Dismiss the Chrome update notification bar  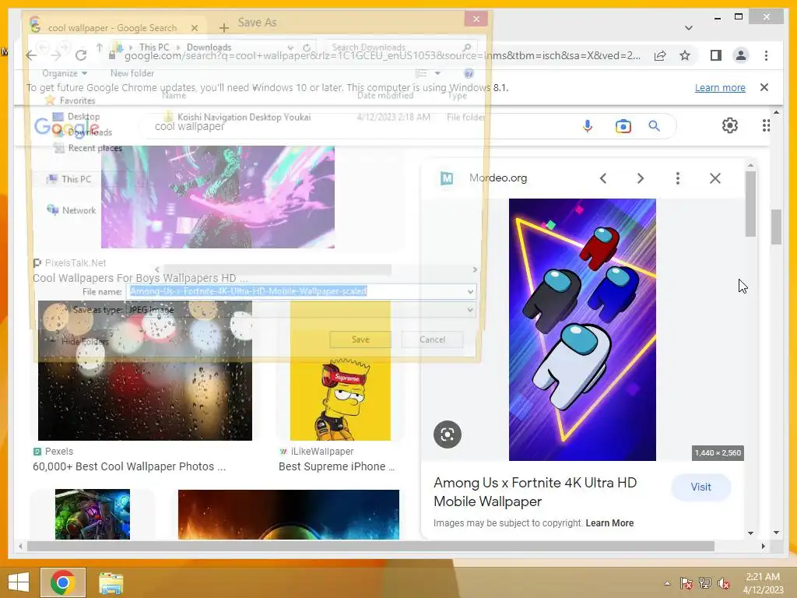(x=764, y=87)
